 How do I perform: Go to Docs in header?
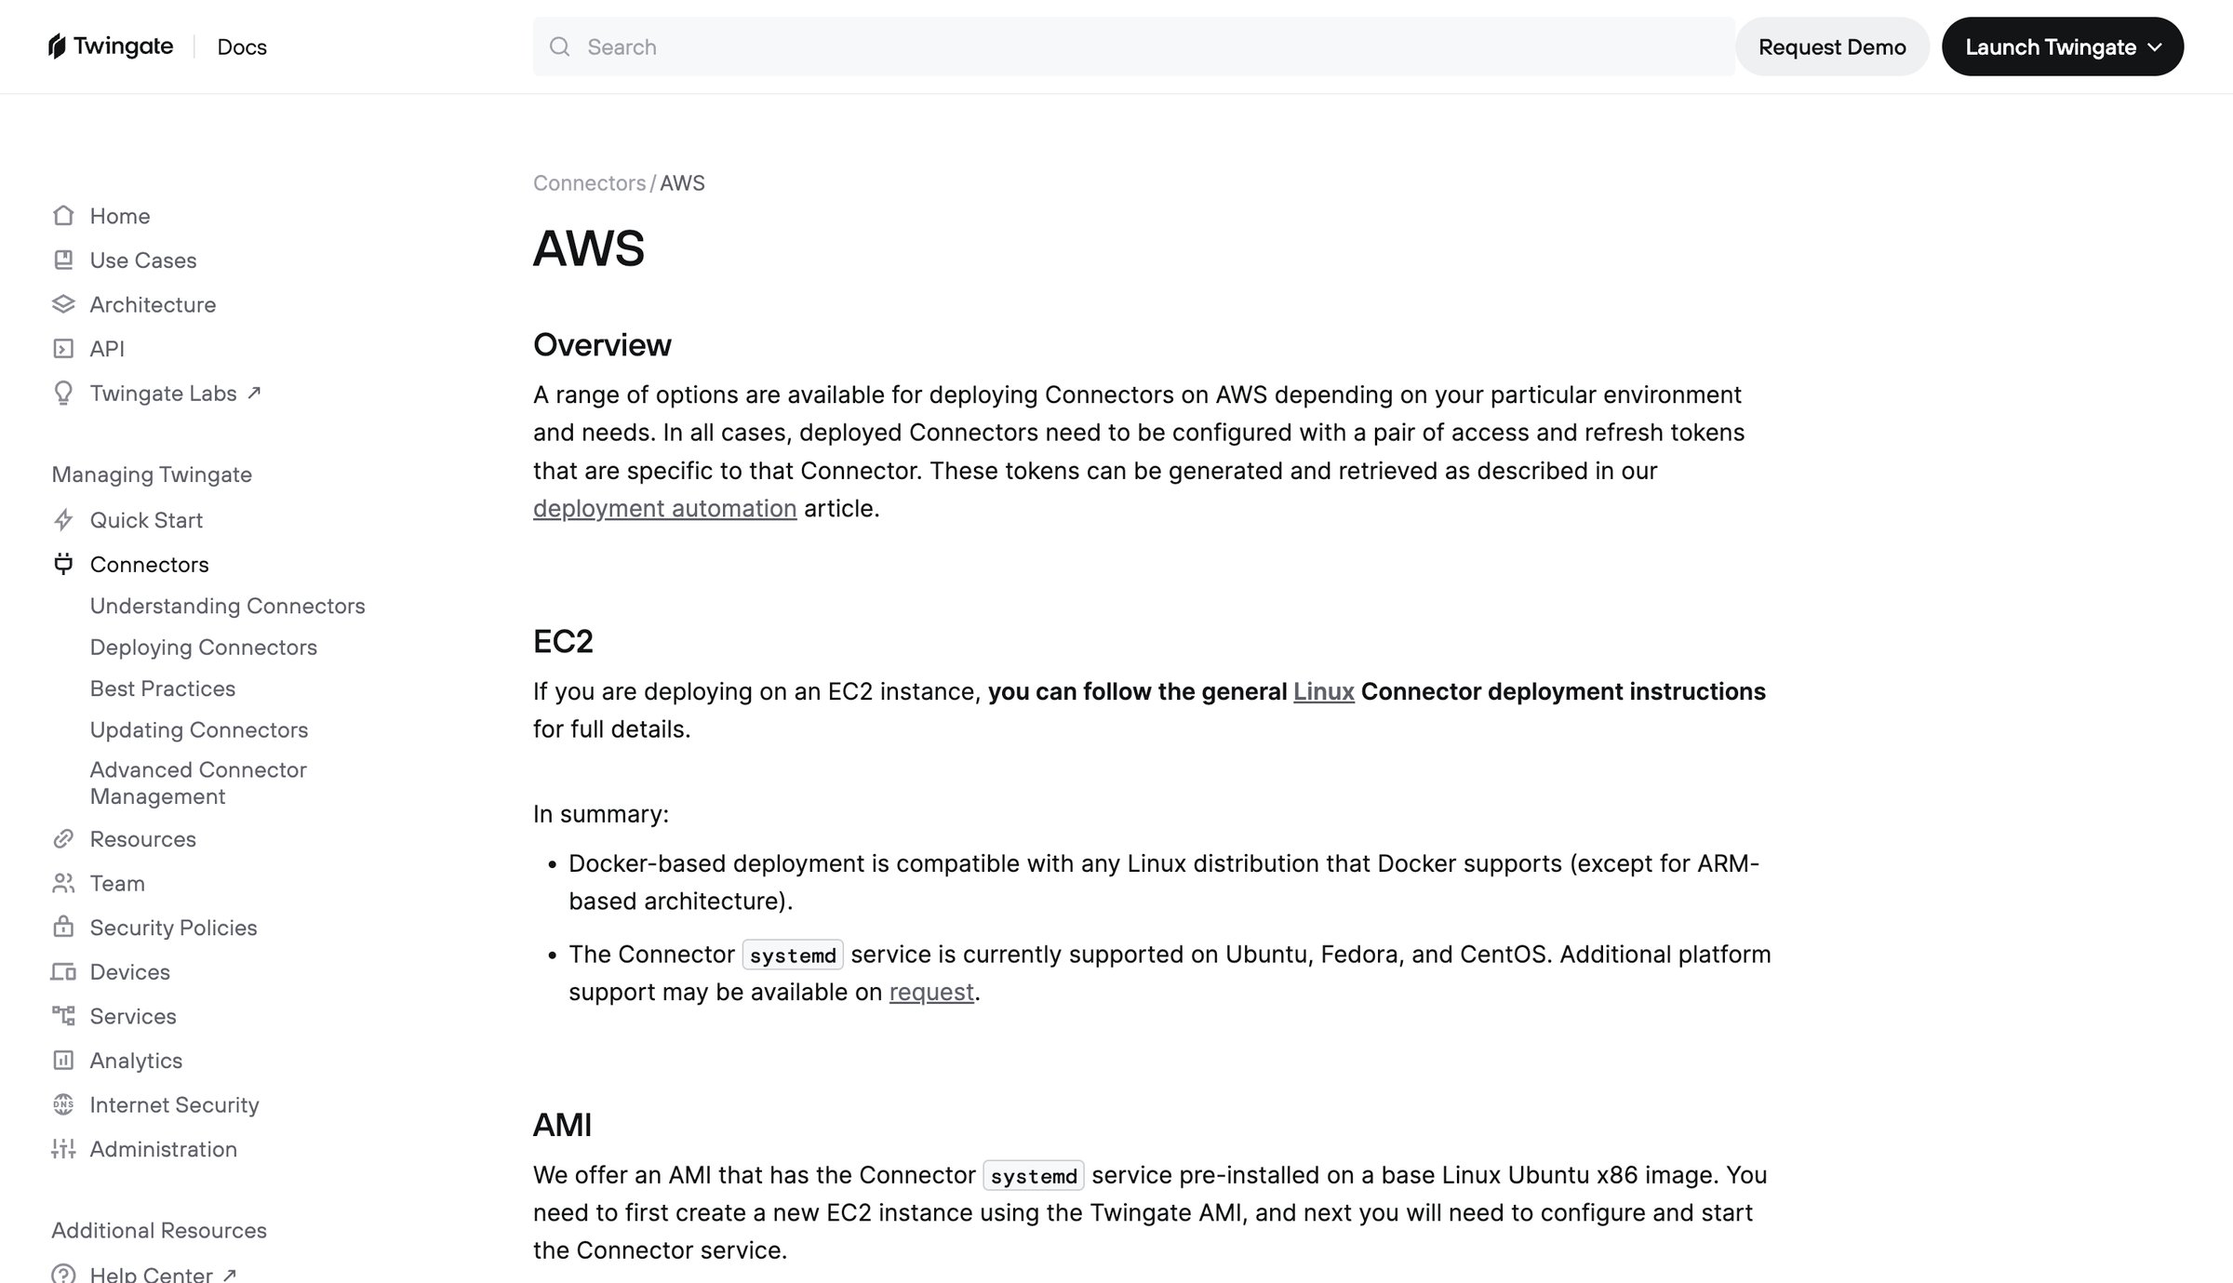coord(242,47)
